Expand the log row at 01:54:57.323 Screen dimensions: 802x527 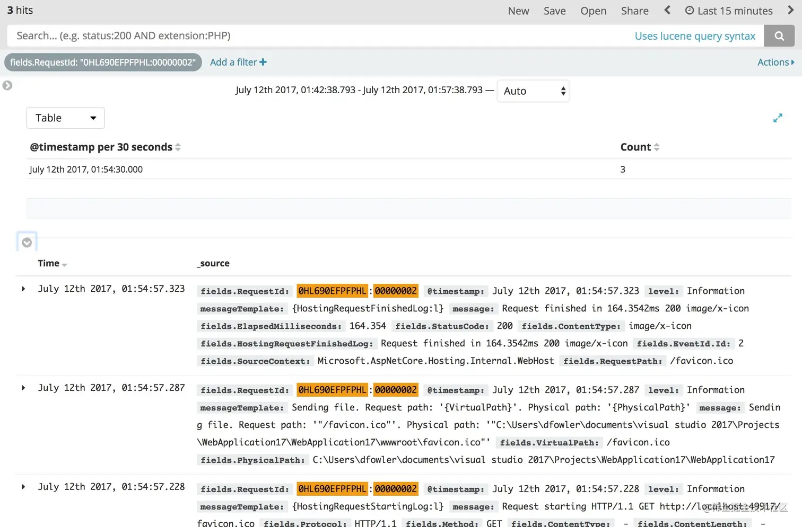pos(23,289)
